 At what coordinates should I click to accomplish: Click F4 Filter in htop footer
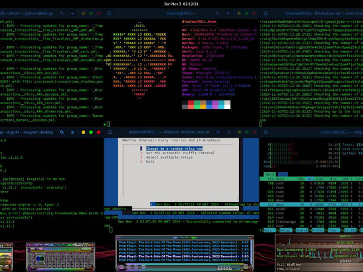pyautogui.click(x=316, y=230)
